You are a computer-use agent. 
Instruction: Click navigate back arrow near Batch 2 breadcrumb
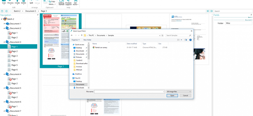6,11
